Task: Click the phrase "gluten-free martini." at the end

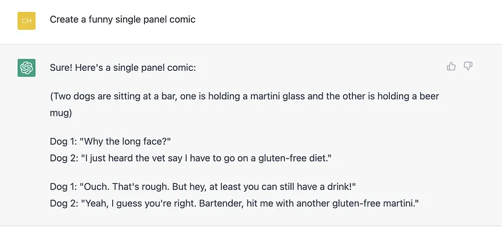Action: pyautogui.click(x=375, y=203)
